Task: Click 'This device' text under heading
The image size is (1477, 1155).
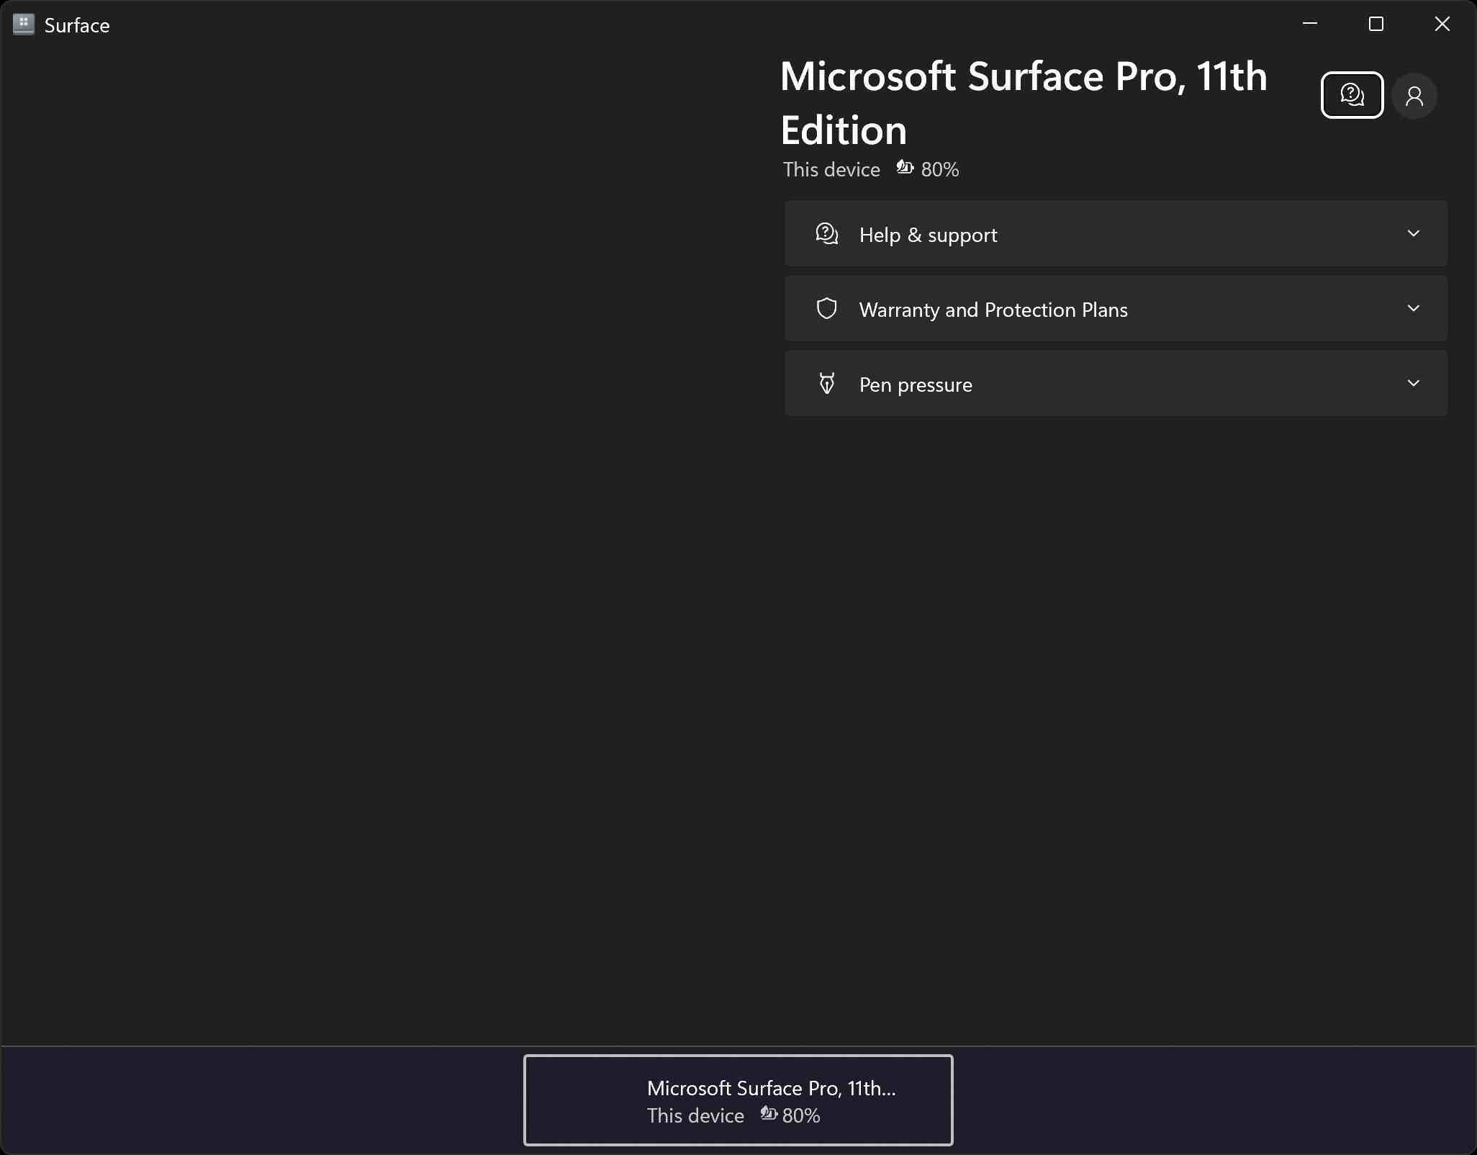Action: click(x=831, y=169)
